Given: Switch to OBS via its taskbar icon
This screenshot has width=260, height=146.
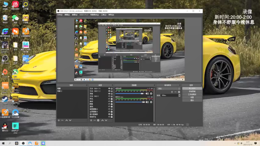Looking at the screenshot, I should click(x=23, y=143).
